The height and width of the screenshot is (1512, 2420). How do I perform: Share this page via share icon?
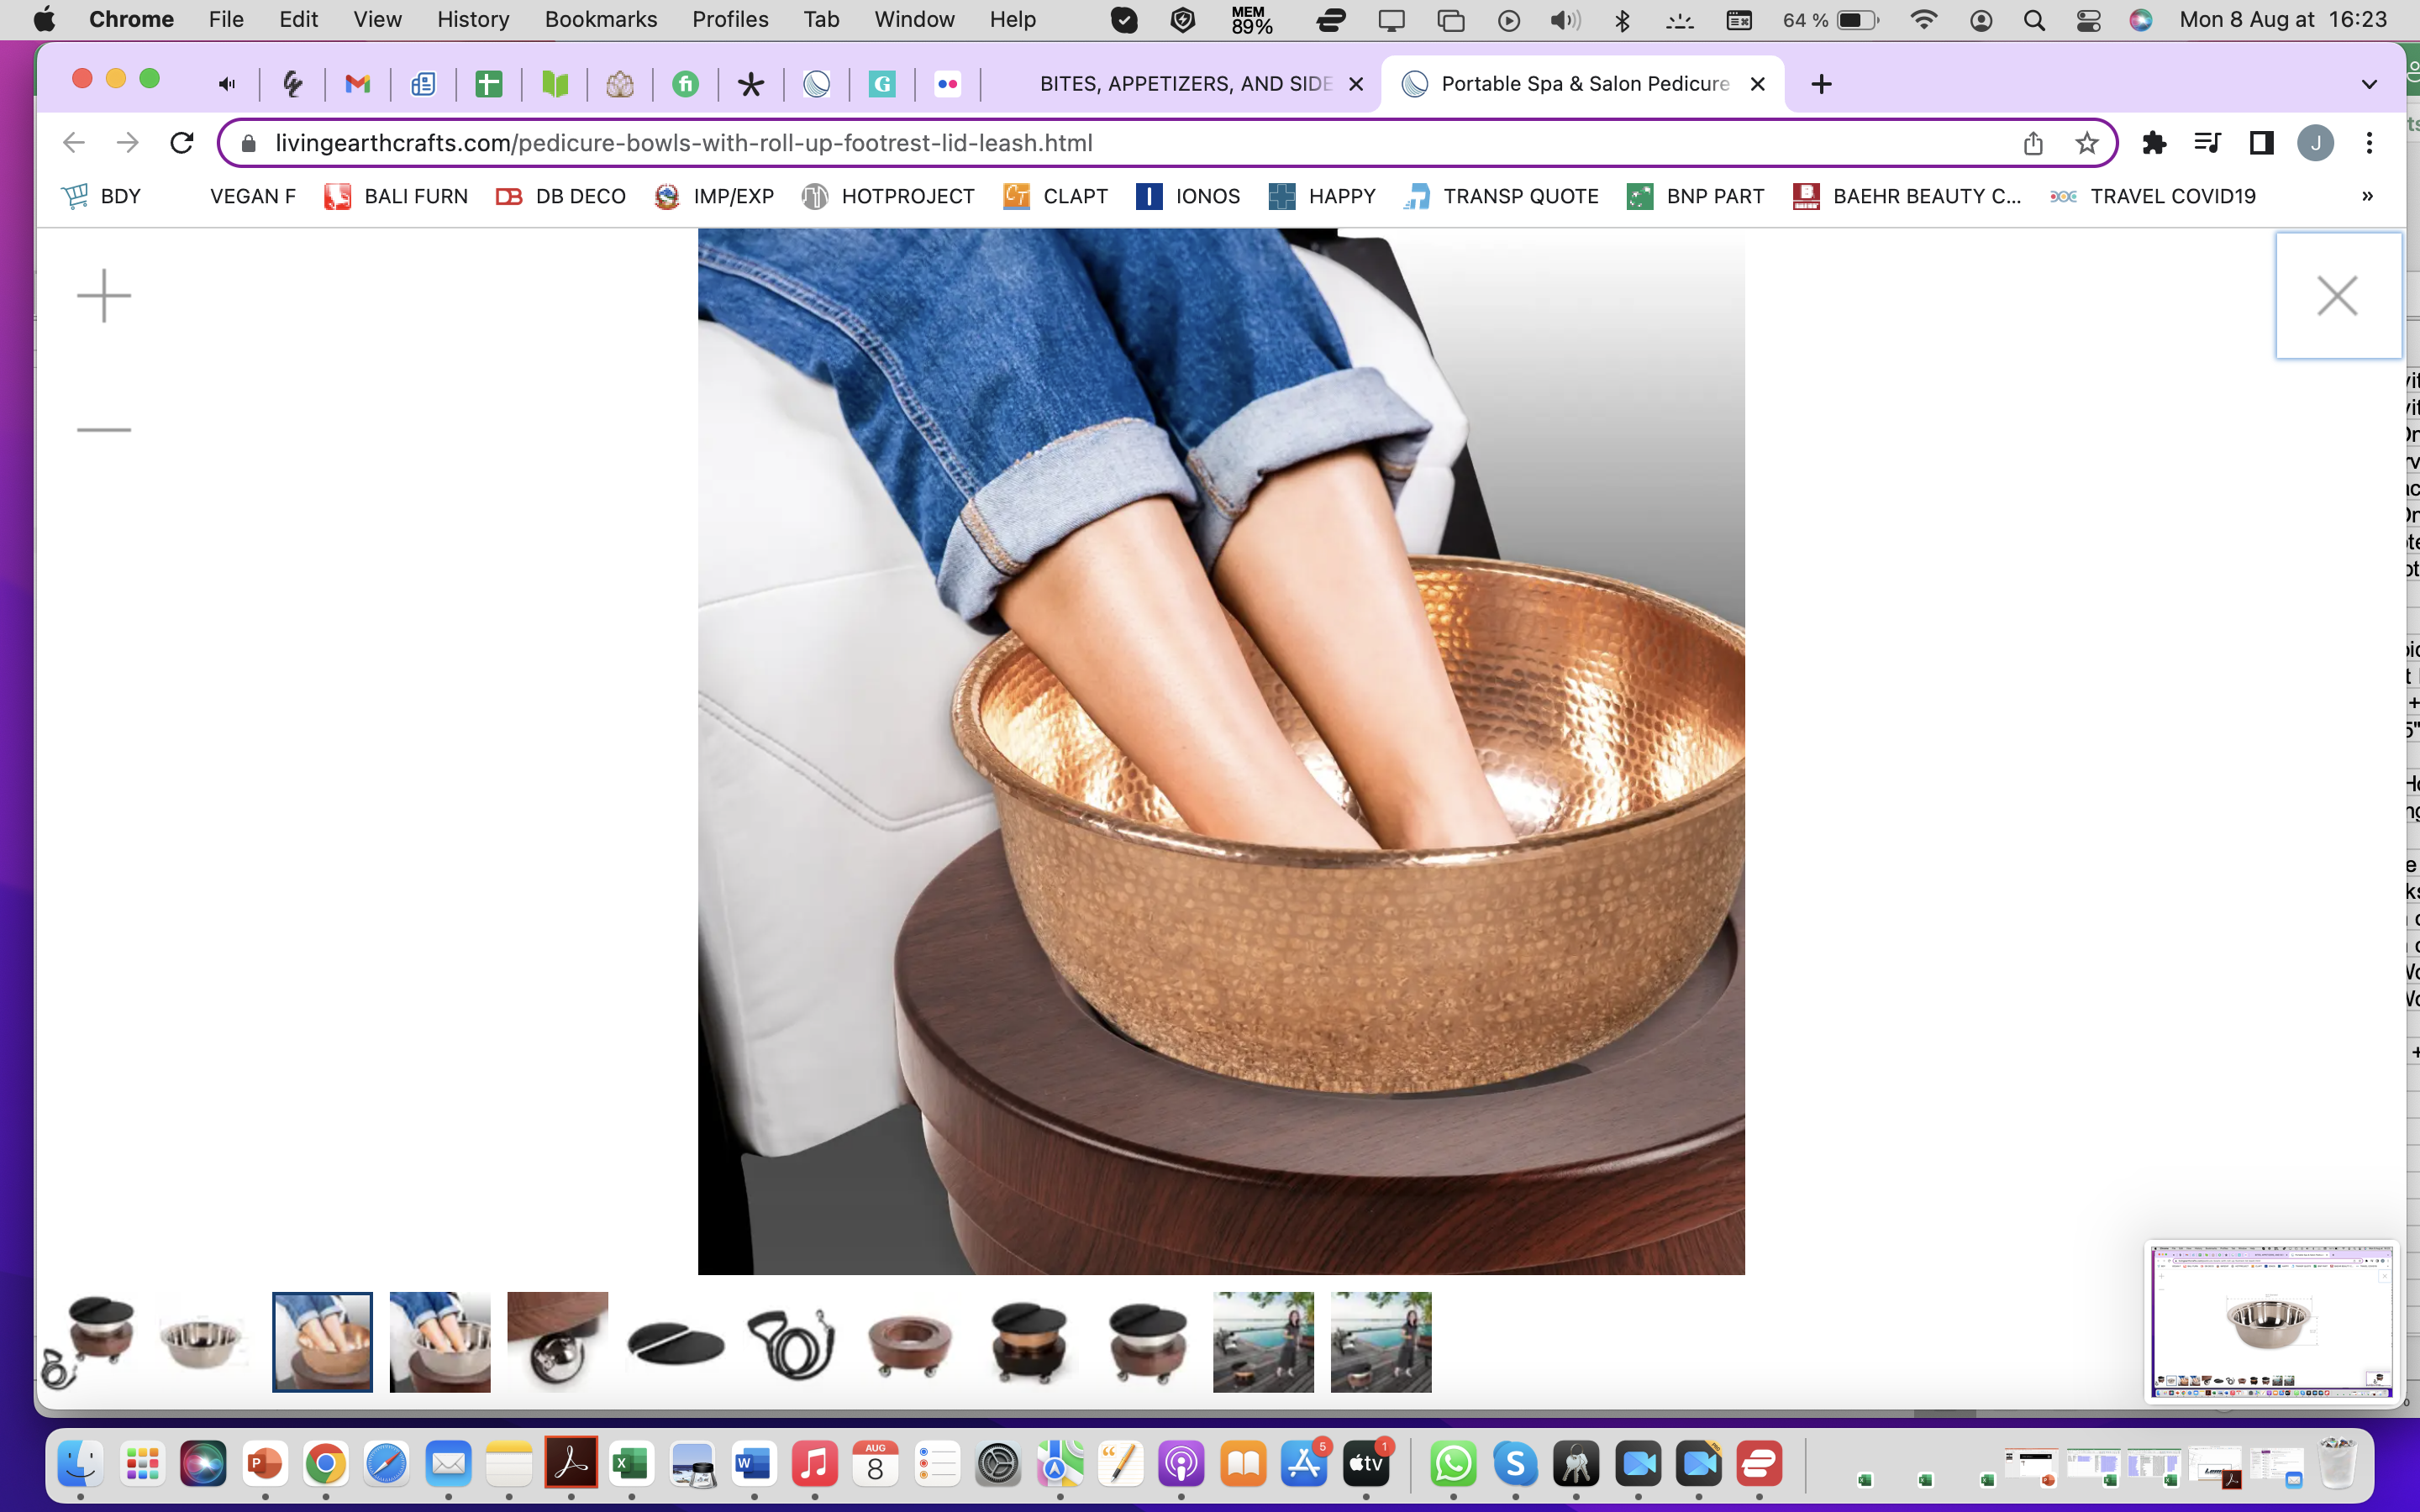click(x=2033, y=143)
